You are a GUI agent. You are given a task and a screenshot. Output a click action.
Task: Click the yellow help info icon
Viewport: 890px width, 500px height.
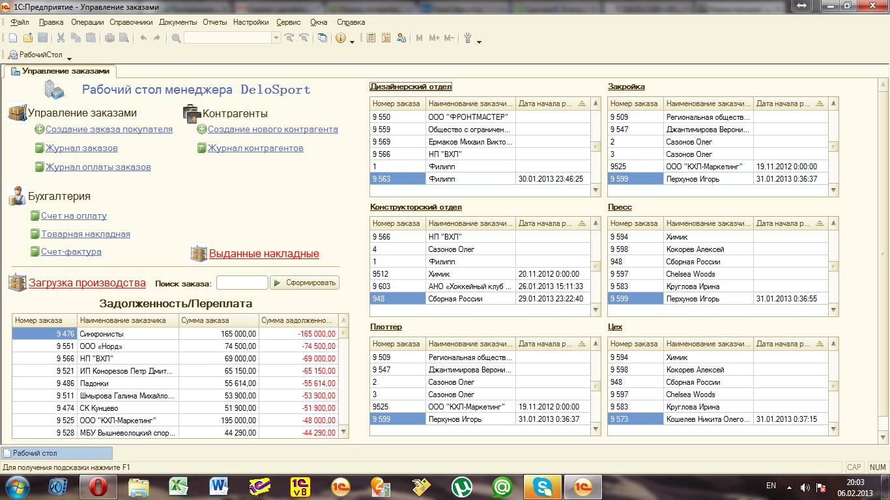pyautogui.click(x=340, y=38)
